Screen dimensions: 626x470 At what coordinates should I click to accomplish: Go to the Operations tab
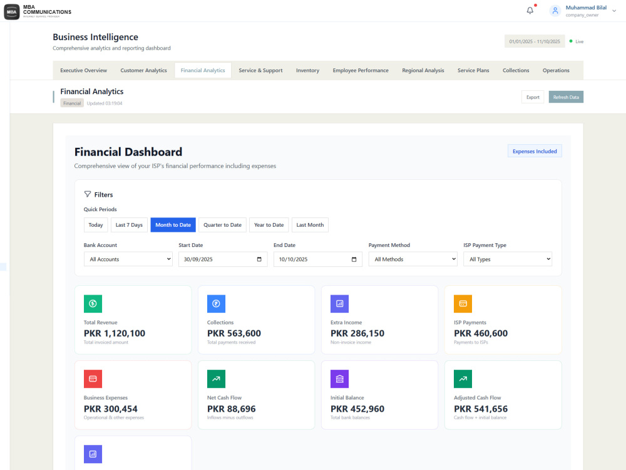coord(556,70)
